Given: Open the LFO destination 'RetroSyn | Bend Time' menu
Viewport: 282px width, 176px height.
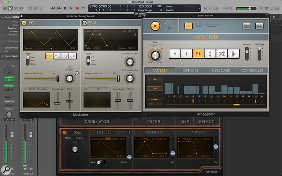Looking at the screenshot, I should (38, 89).
